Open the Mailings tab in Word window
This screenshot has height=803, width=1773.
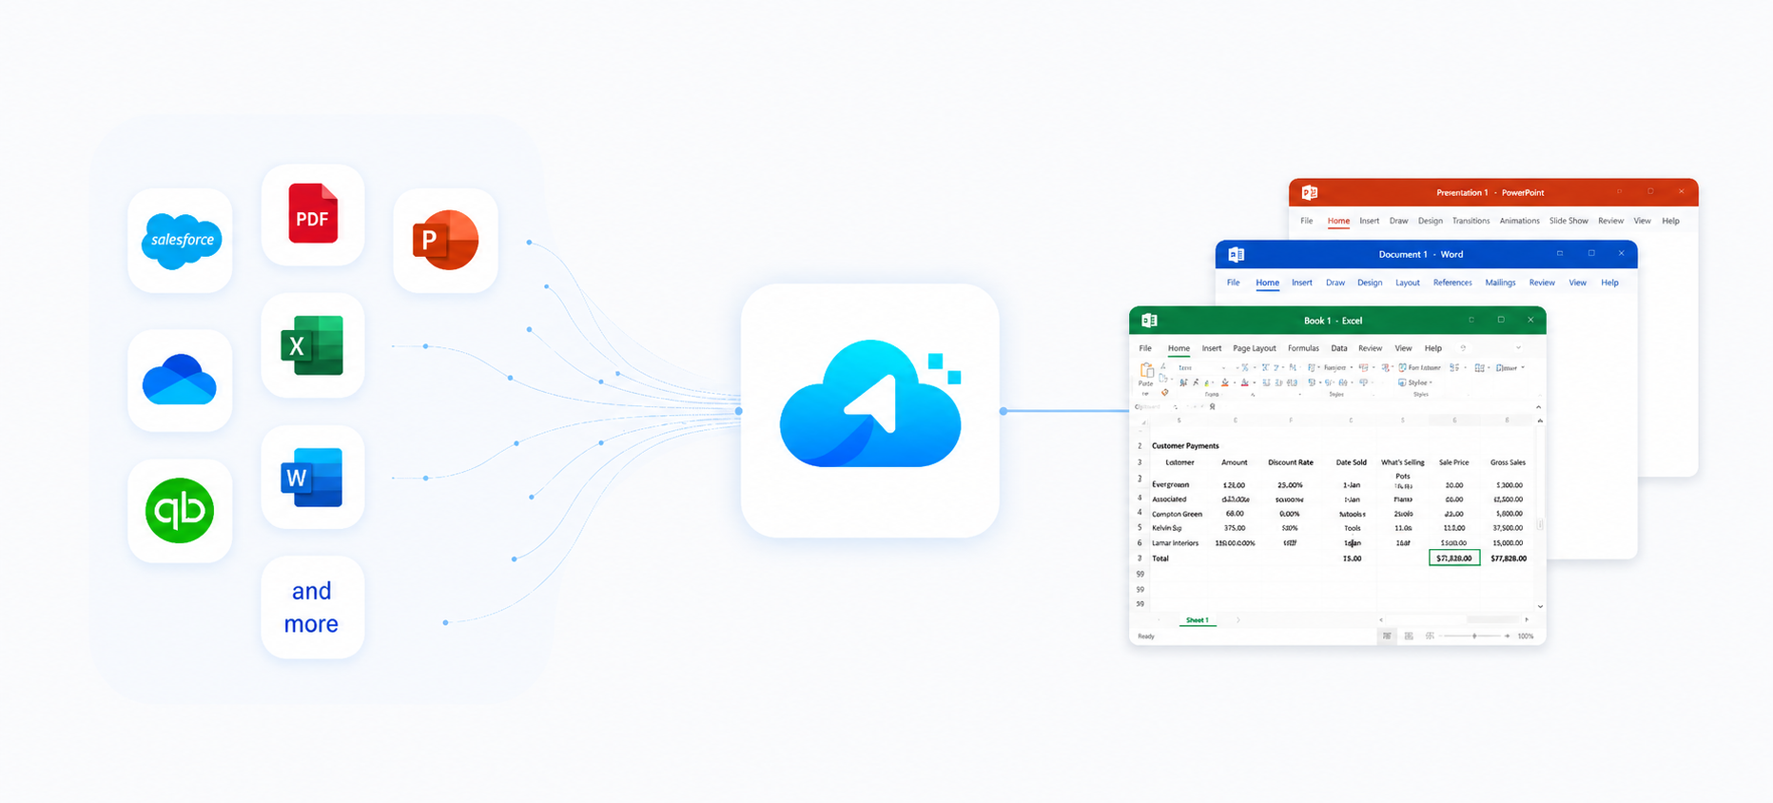coord(1500,283)
